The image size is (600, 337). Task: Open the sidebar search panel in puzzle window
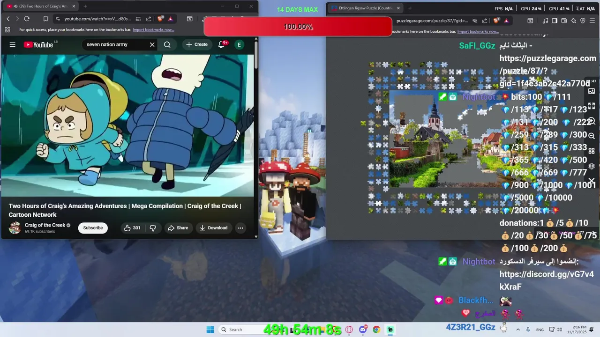tap(530, 21)
